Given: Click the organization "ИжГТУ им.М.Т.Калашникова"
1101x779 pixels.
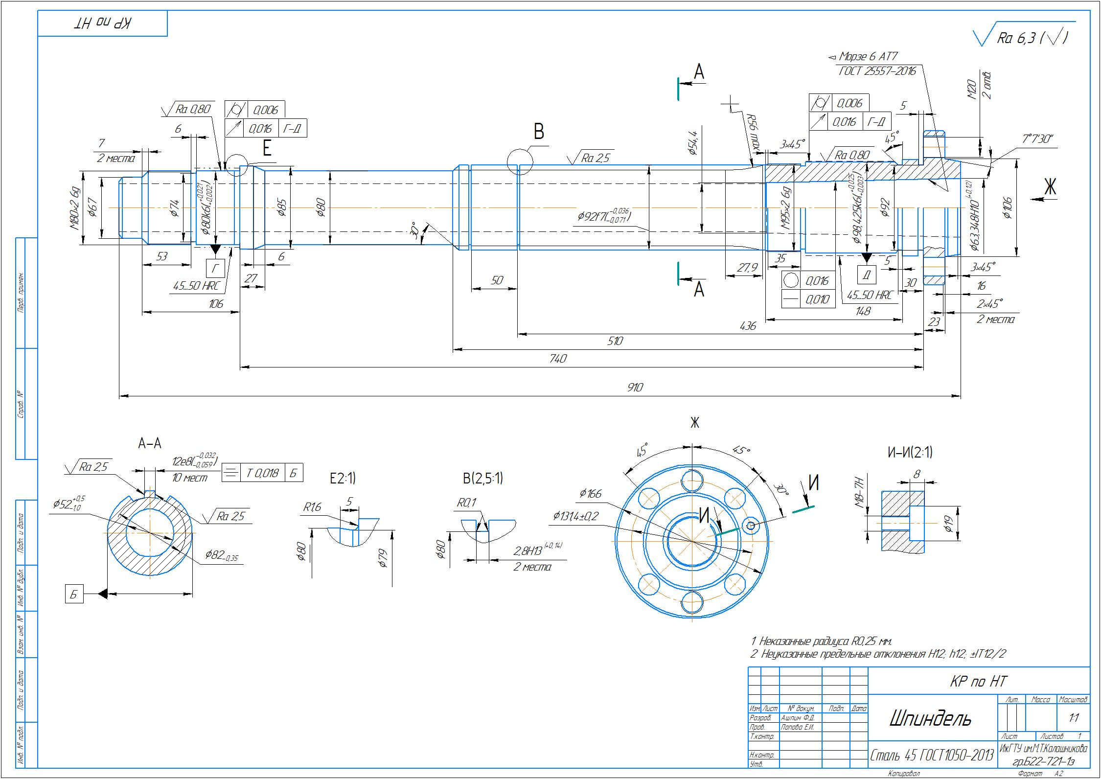Looking at the screenshot, I should (1043, 749).
